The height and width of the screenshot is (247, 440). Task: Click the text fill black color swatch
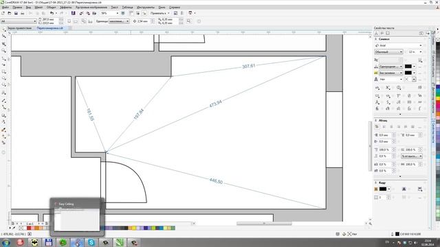pyautogui.click(x=408, y=67)
